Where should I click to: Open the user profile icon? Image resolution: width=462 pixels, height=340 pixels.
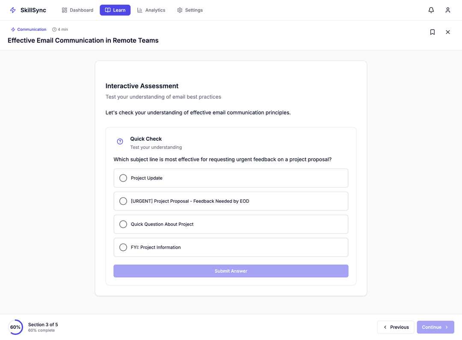[x=448, y=10]
